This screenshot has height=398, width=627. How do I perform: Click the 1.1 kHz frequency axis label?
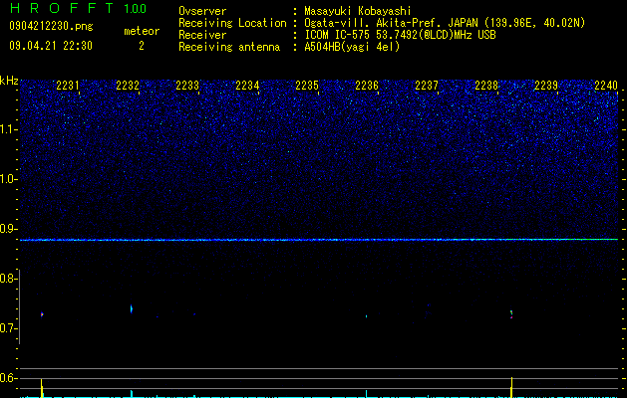tap(8, 129)
